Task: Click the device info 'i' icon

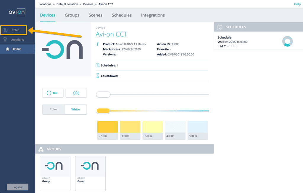Action: (x=98, y=44)
